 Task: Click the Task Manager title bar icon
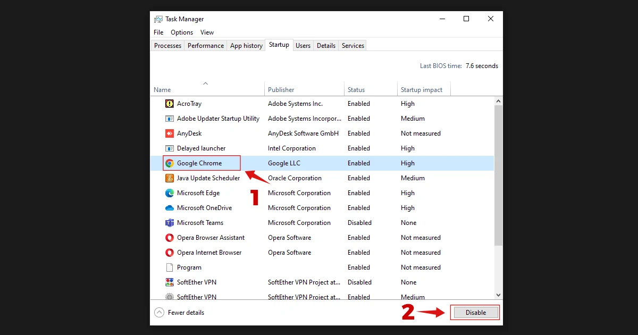pyautogui.click(x=158, y=19)
